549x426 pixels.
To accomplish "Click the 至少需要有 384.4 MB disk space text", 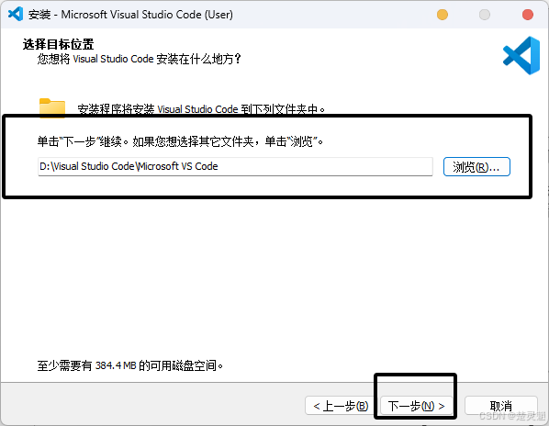I will point(129,365).
